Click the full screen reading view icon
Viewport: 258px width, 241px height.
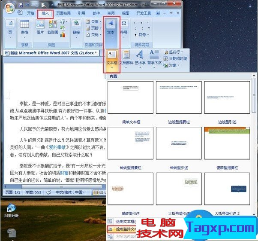(101, 192)
